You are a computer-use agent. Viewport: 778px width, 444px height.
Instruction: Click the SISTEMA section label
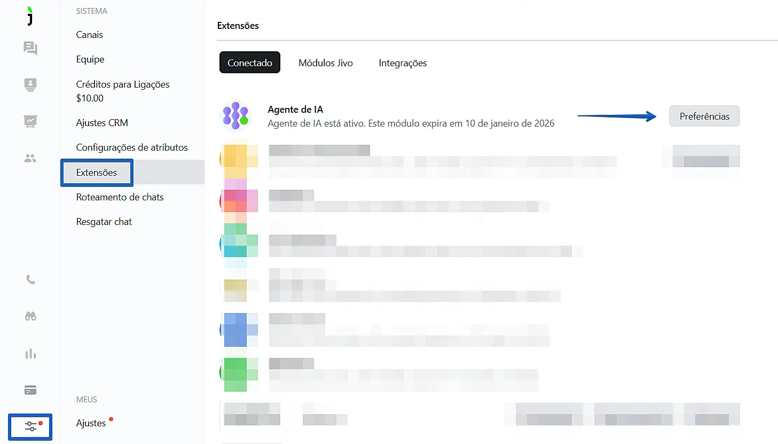(x=92, y=11)
